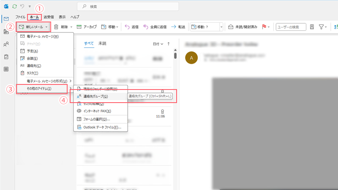
Task: Click the 移動 folder button
Action: (x=109, y=27)
